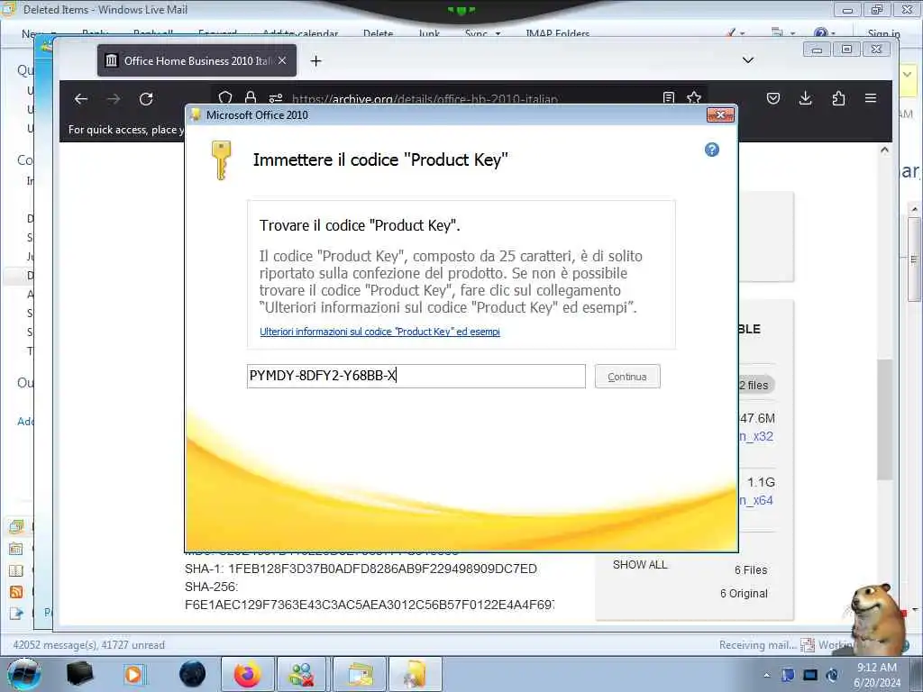Open the Windows Live Mail taskbar icon
Image resolution: width=923 pixels, height=692 pixels.
point(359,674)
